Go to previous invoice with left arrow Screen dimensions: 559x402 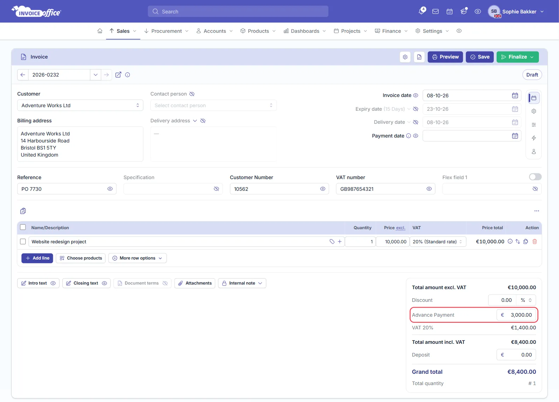(x=23, y=75)
